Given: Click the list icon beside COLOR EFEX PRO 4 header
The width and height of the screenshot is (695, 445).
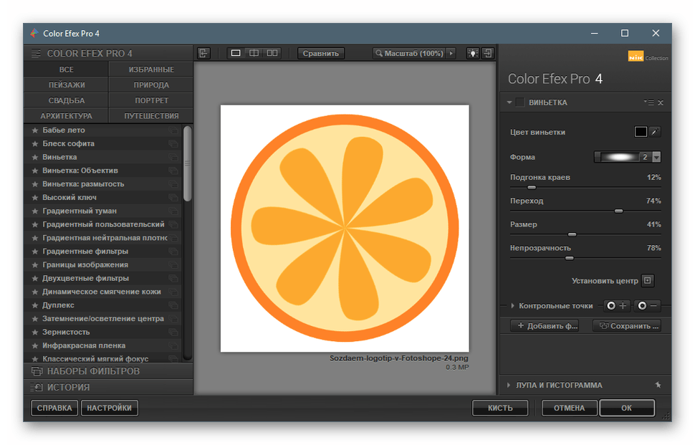Looking at the screenshot, I should coord(36,53).
